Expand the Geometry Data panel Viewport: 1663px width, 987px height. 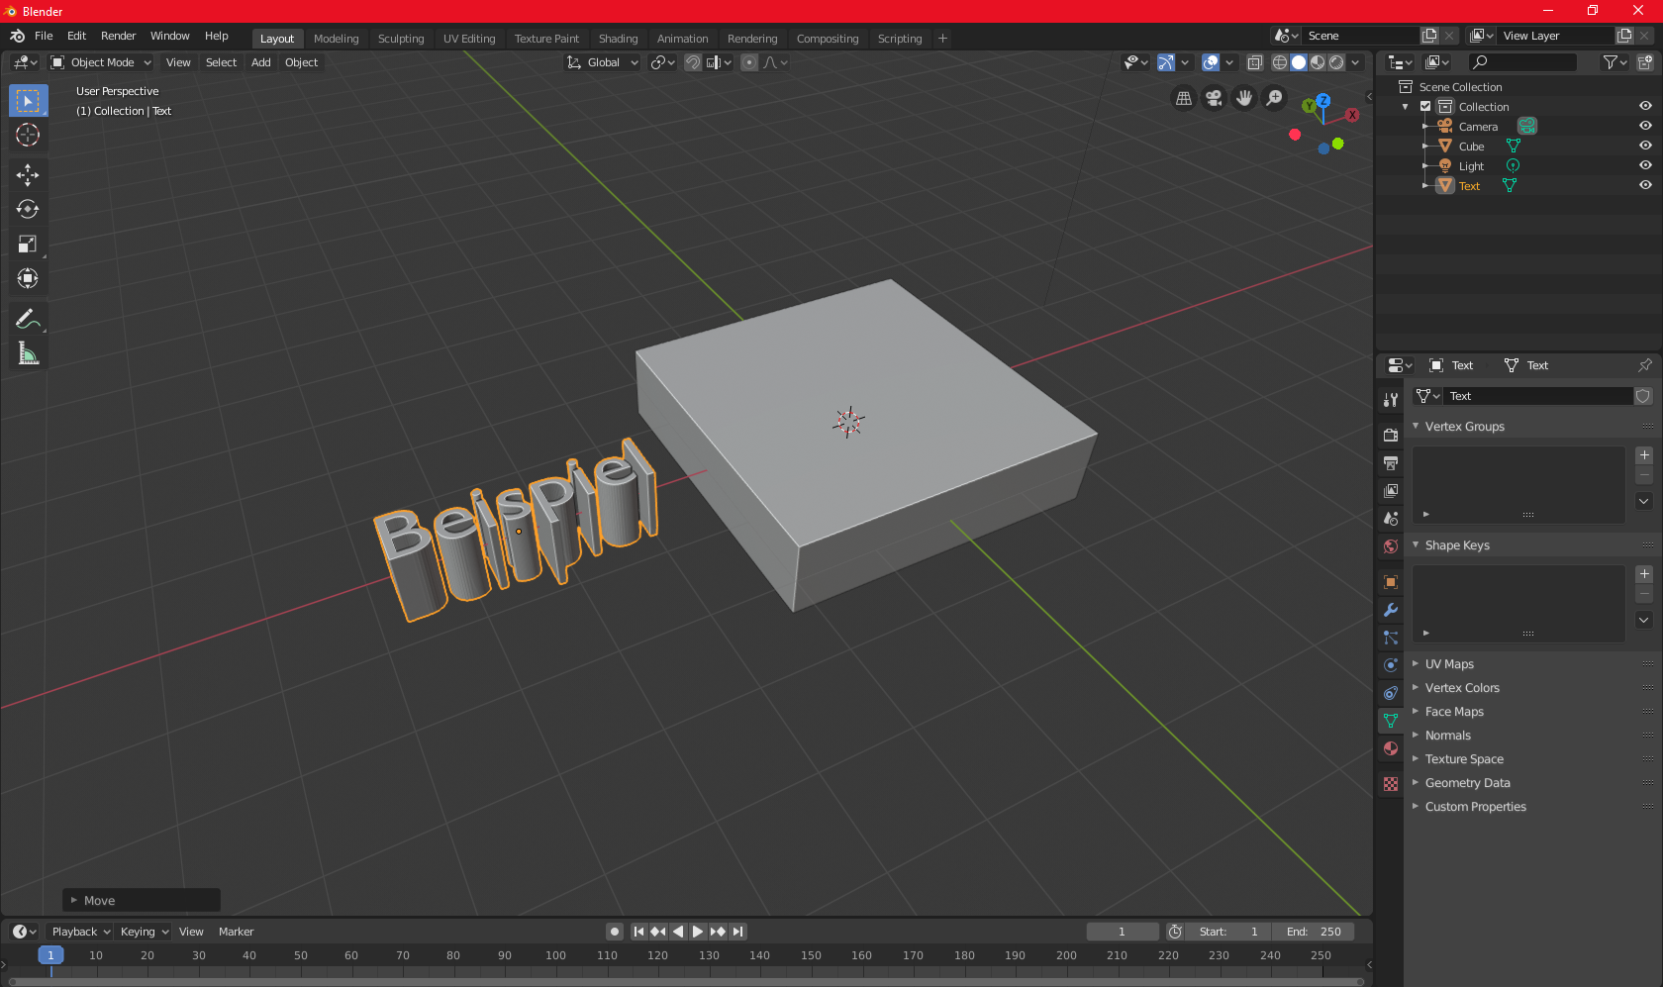coord(1467,783)
